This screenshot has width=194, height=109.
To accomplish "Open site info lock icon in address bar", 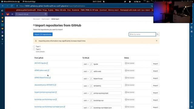I will pyautogui.click(x=17, y=6).
